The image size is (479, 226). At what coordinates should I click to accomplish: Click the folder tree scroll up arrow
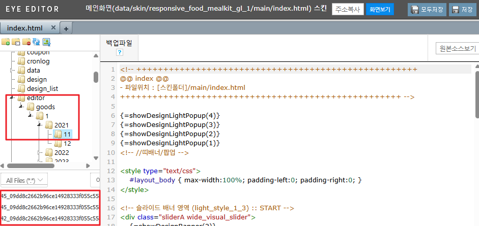pyautogui.click(x=96, y=56)
